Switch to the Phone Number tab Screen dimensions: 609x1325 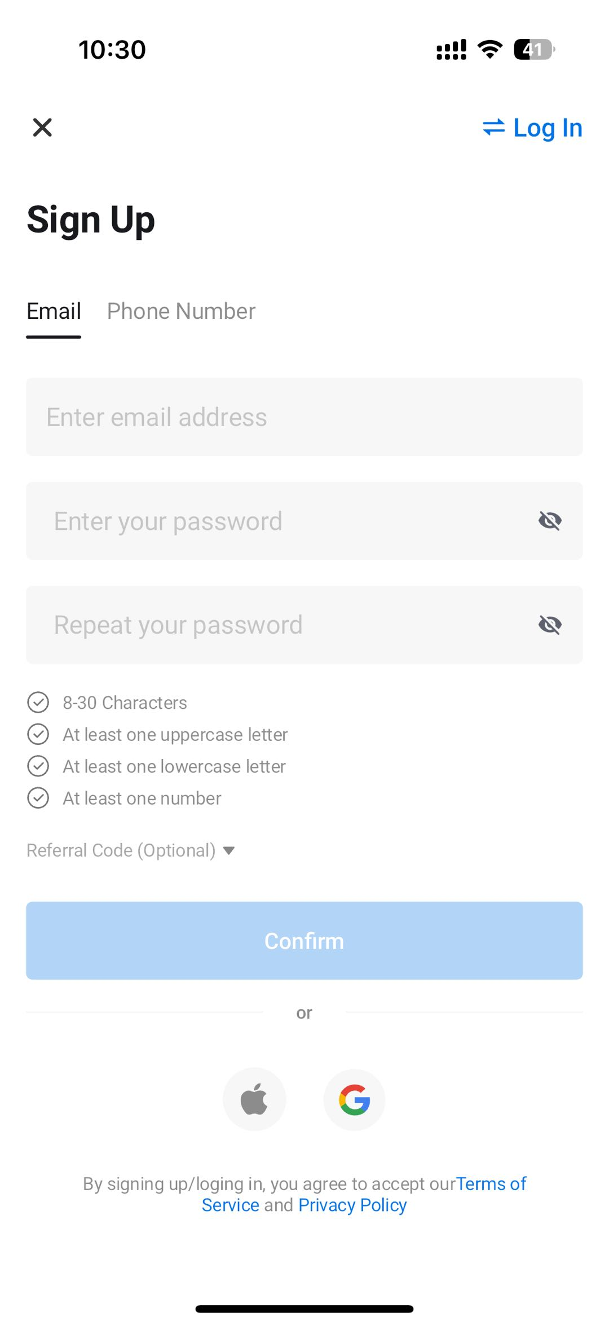tap(181, 311)
